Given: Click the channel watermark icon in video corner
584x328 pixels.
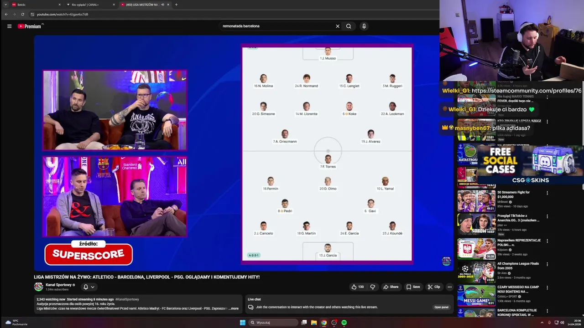Looking at the screenshot, I should click(x=446, y=261).
